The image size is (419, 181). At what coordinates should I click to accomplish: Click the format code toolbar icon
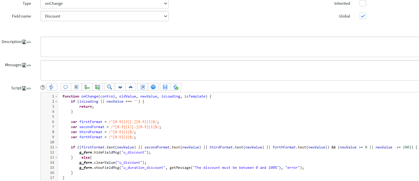tap(76, 87)
